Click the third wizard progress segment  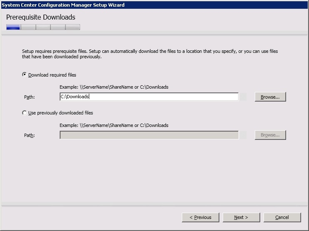(43, 27)
